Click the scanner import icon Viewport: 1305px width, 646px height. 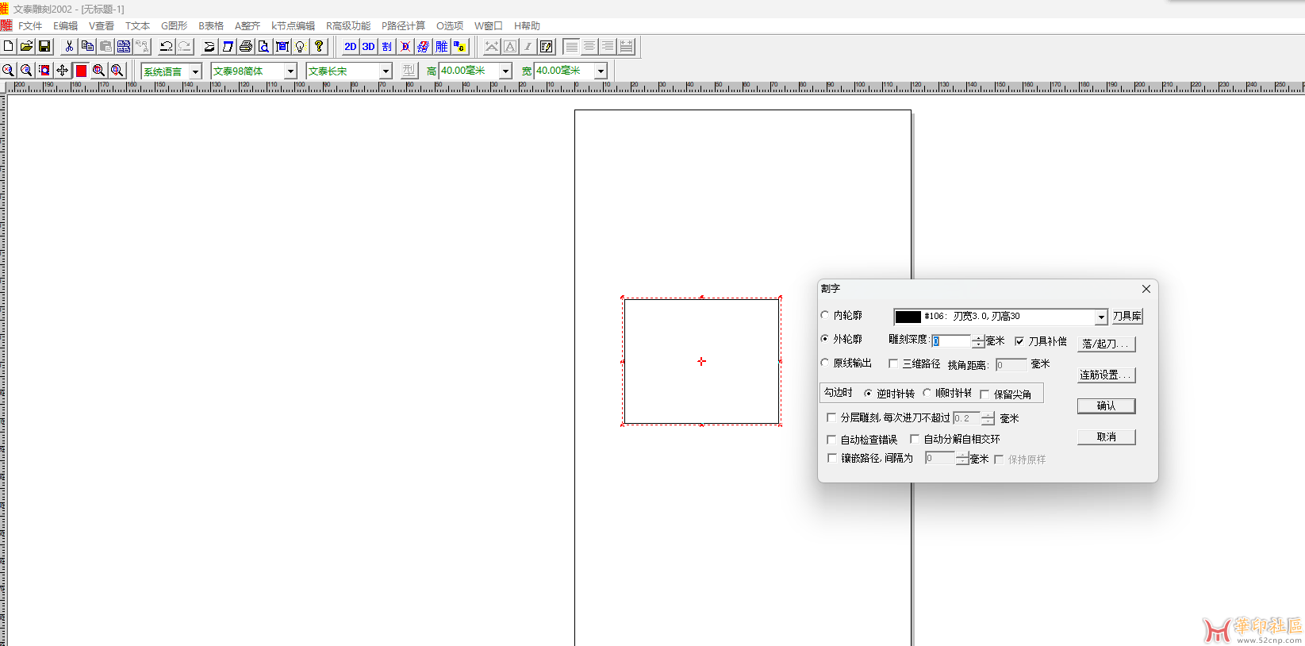(x=209, y=46)
